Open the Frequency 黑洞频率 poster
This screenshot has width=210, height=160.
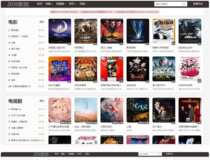138,31
